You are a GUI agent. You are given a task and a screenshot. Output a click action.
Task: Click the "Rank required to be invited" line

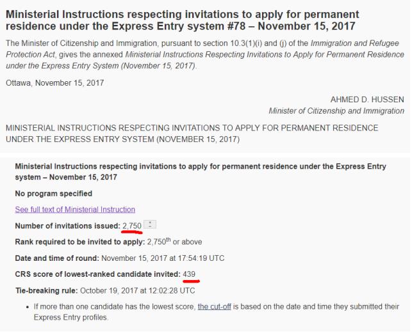pos(108,241)
